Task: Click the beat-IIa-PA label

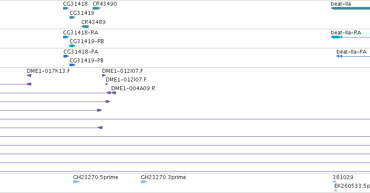Action: pos(352,51)
